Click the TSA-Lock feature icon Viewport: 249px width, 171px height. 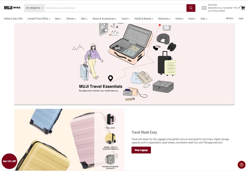(x=110, y=119)
